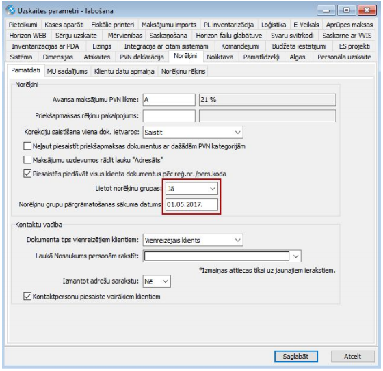Select the Norēķini tab
Screen dimensions: 383x371
(185, 56)
